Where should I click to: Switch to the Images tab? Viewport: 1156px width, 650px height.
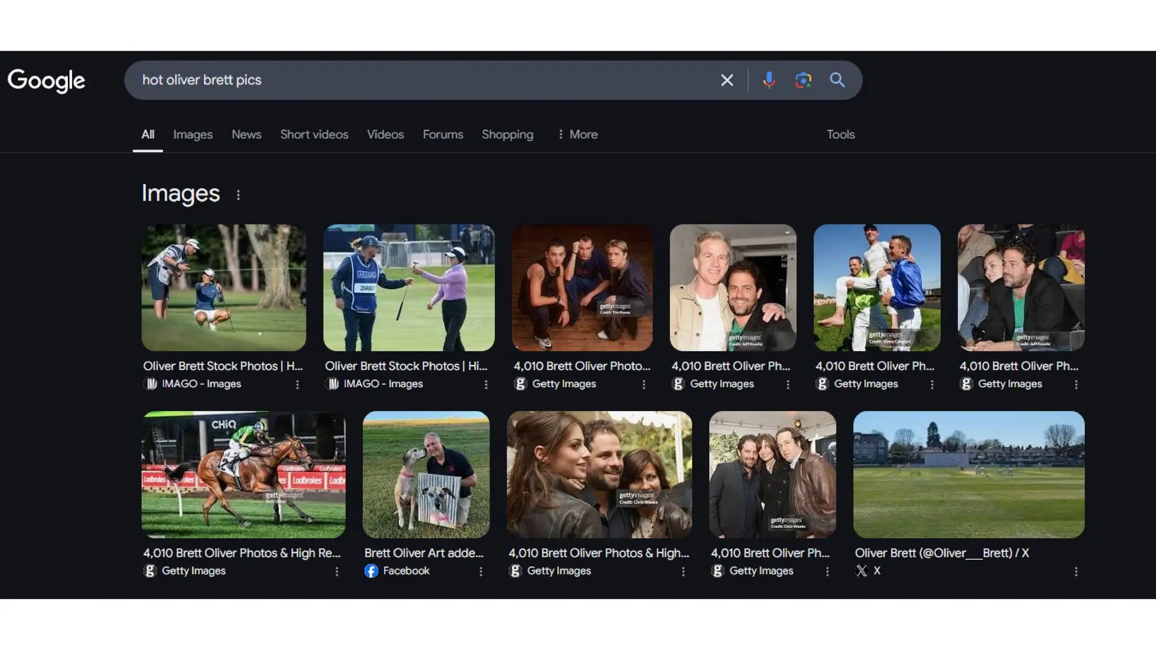[x=192, y=134]
